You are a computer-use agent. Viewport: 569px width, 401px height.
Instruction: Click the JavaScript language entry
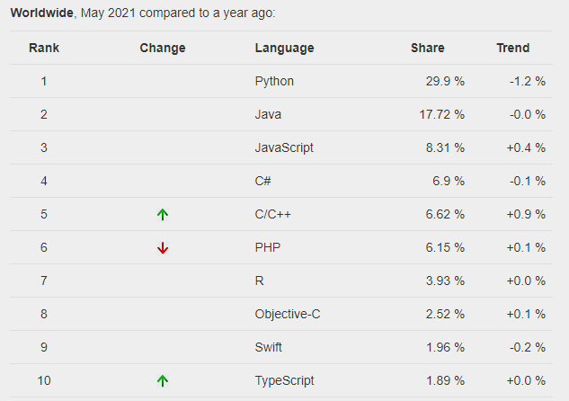[x=284, y=147]
